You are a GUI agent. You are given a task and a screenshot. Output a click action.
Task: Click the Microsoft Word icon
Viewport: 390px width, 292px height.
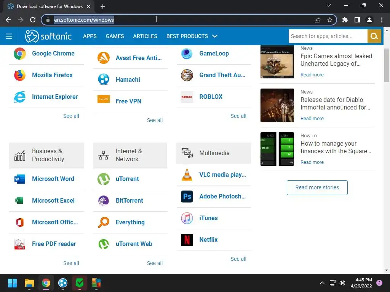pyautogui.click(x=20, y=179)
